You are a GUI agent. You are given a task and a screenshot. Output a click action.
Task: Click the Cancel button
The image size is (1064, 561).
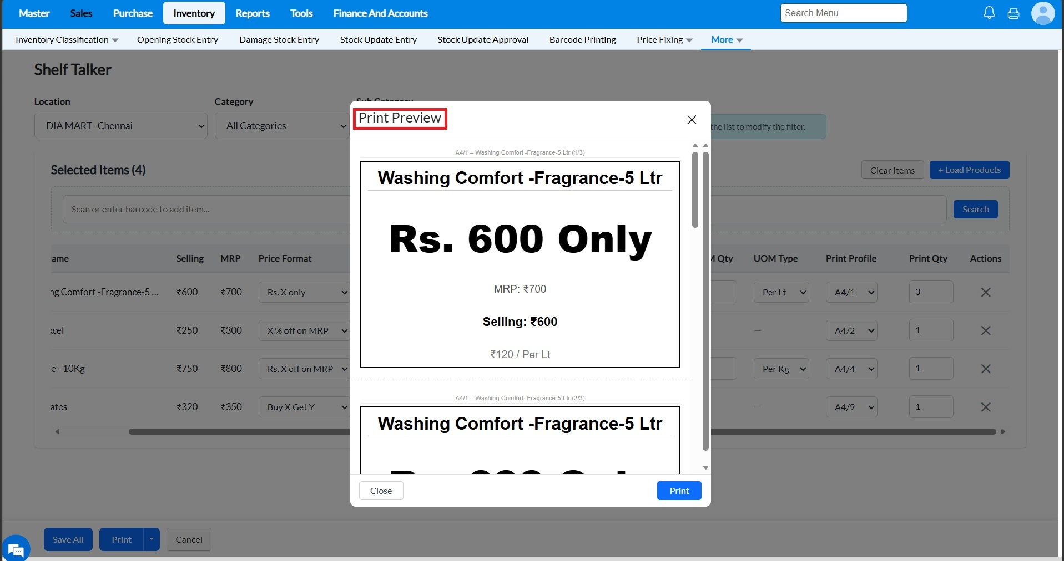click(x=189, y=539)
